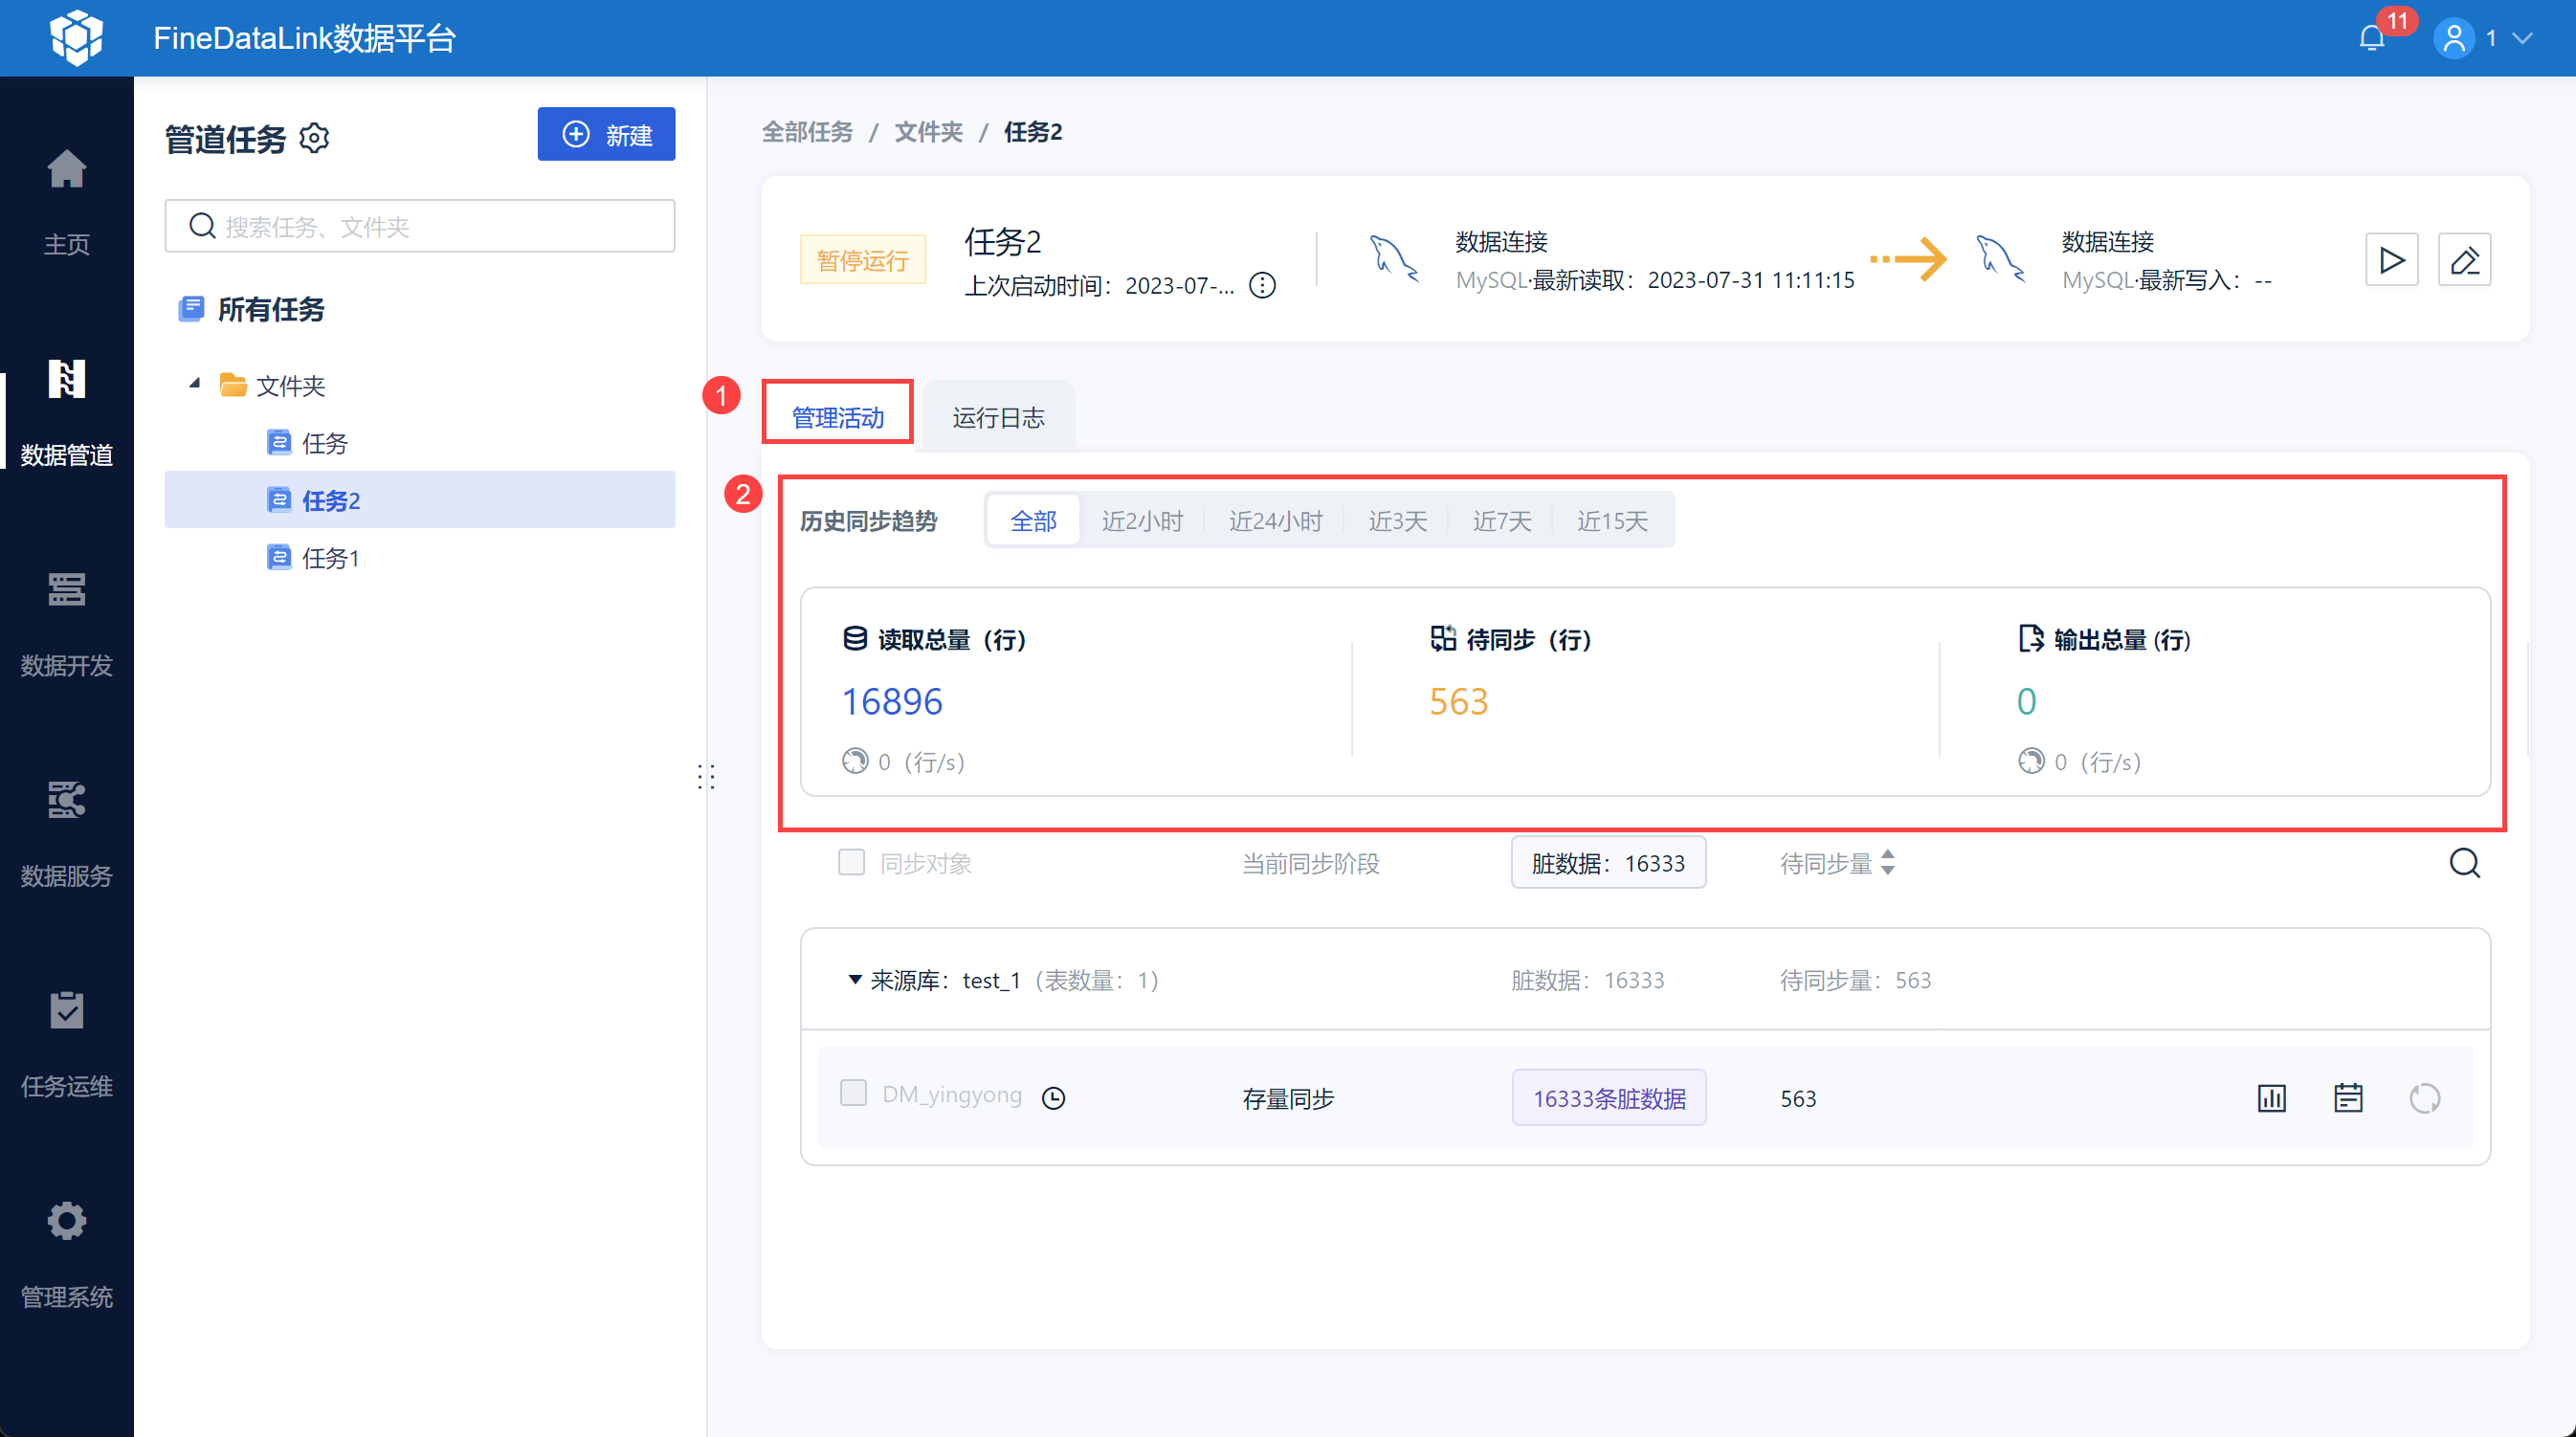The image size is (2576, 1437).
Task: Open statistics chart icon for DM_yingyong
Action: (x=2271, y=1098)
